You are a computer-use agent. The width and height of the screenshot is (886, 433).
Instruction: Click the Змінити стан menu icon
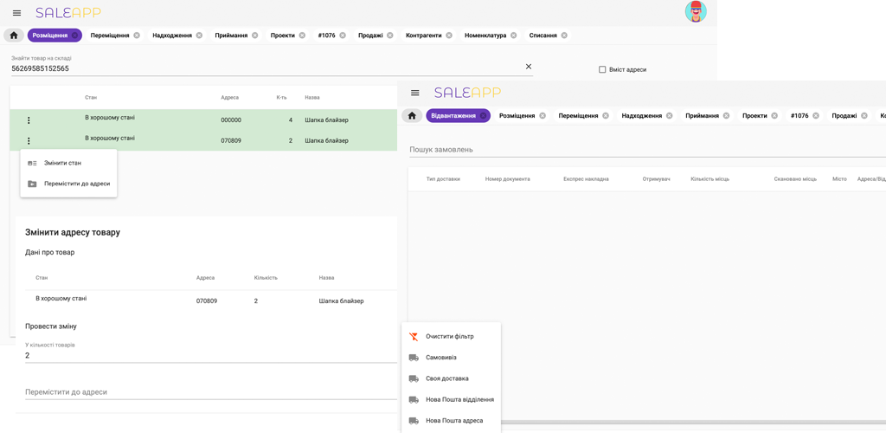pos(32,163)
